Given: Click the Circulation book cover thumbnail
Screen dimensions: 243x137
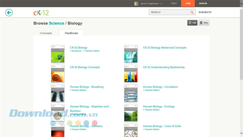Looking at the screenshot, I should [131, 93].
